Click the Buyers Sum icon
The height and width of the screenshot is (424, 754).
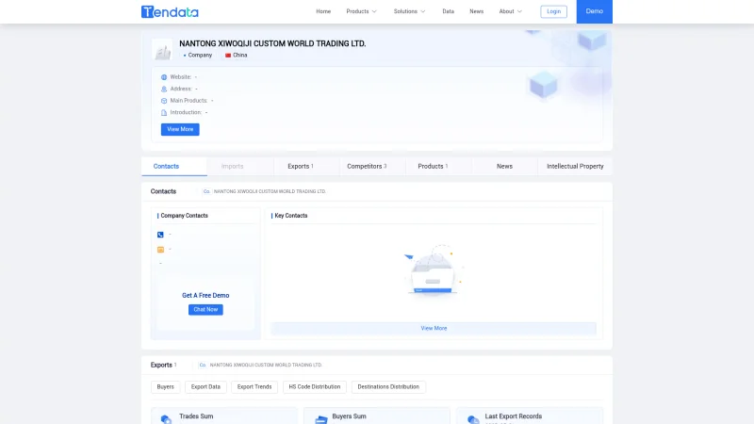click(320, 419)
